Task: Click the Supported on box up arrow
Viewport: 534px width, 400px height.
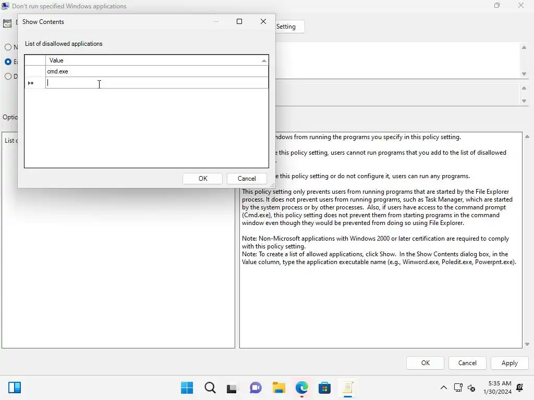Action: (524, 88)
